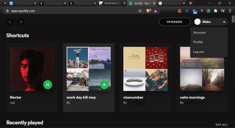This screenshot has height=128, width=235.
Task: Open the media control playlist icon
Action: tap(223, 11)
